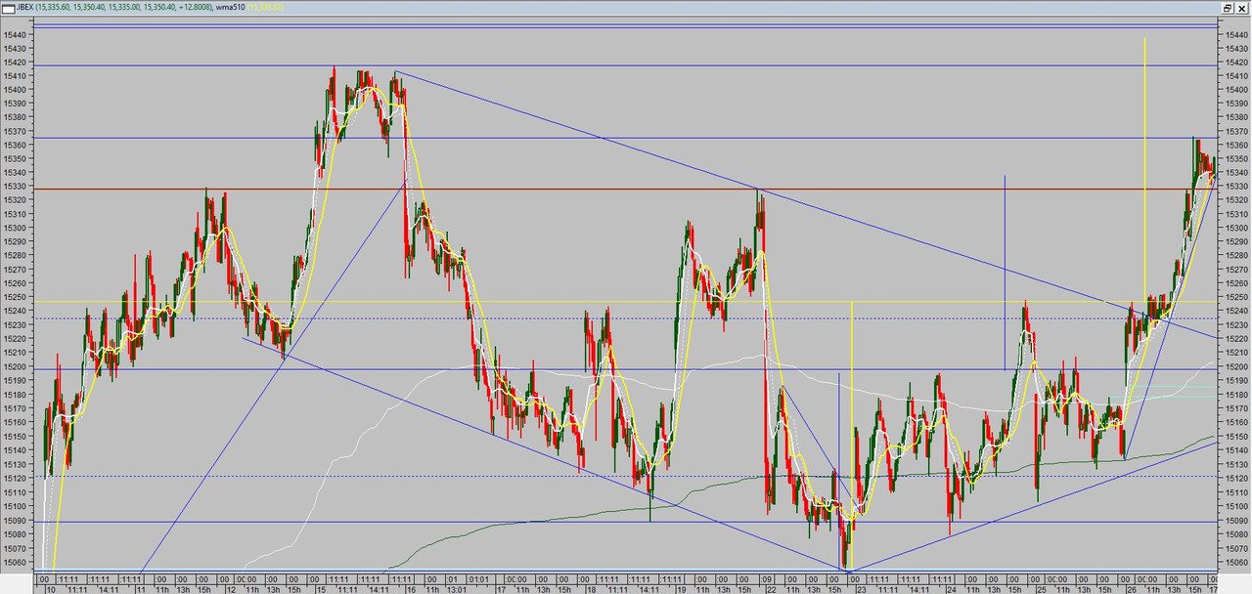Click date label 26 on time axis
1252x594 pixels.
[1131, 590]
